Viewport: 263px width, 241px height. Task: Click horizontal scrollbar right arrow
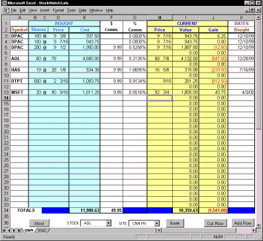point(254,230)
